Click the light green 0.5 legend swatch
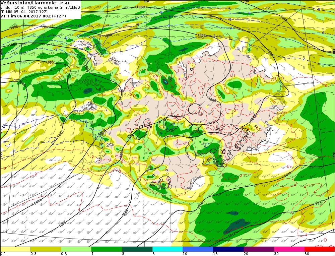Screen dimensions: 335x256 click(x=76, y=249)
